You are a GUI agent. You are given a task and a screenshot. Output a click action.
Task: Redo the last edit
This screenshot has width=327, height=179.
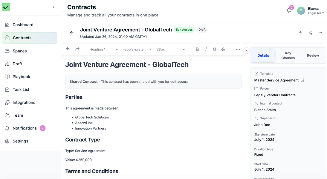[x=77, y=49]
